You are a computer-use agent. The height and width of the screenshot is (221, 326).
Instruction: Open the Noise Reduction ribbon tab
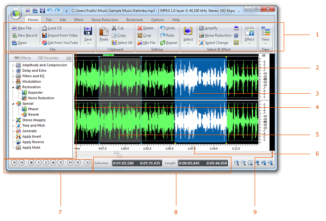[x=105, y=20]
